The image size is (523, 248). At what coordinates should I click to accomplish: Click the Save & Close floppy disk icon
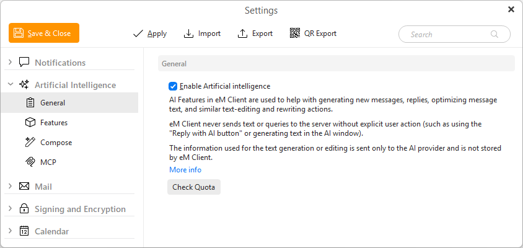[x=19, y=33]
